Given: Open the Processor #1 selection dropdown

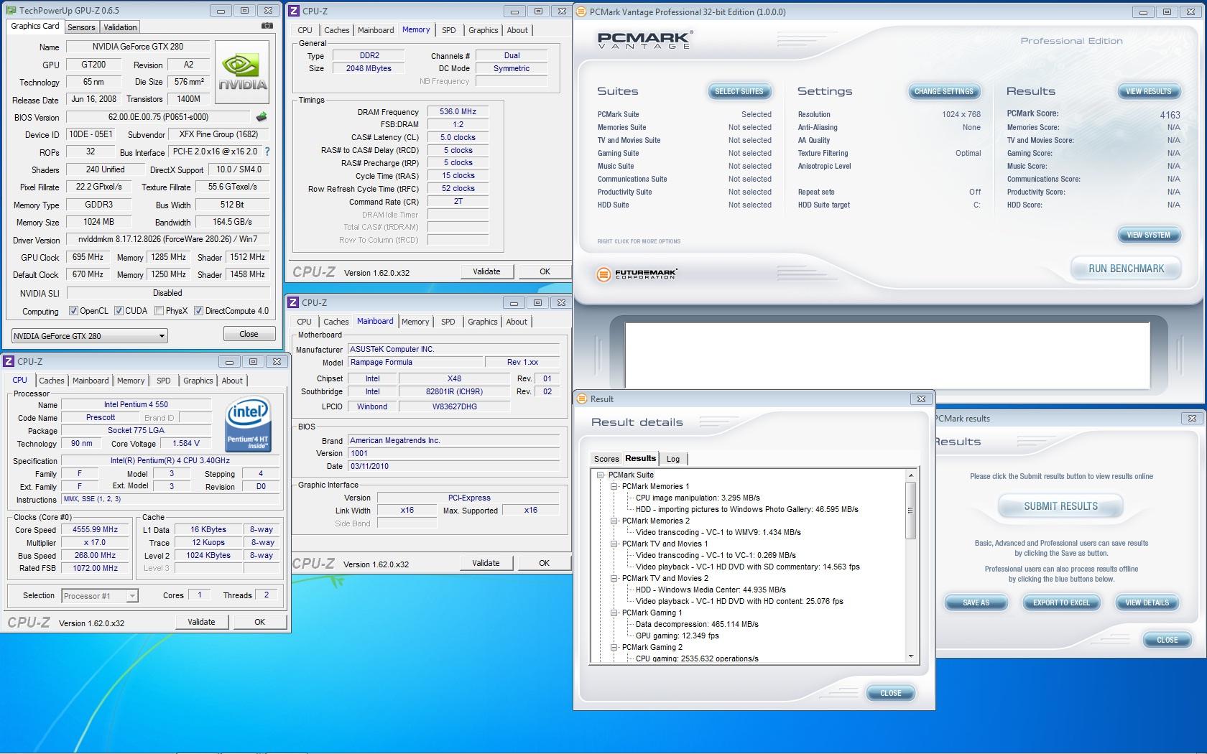Looking at the screenshot, I should tap(100, 596).
